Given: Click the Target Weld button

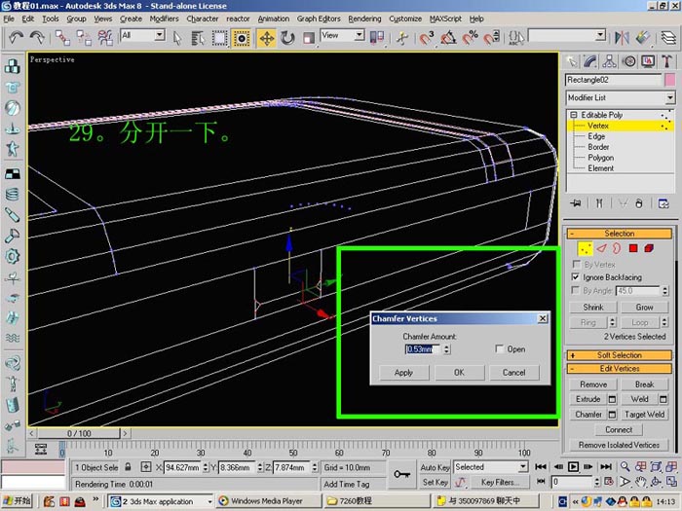Looking at the screenshot, I should pos(644,415).
